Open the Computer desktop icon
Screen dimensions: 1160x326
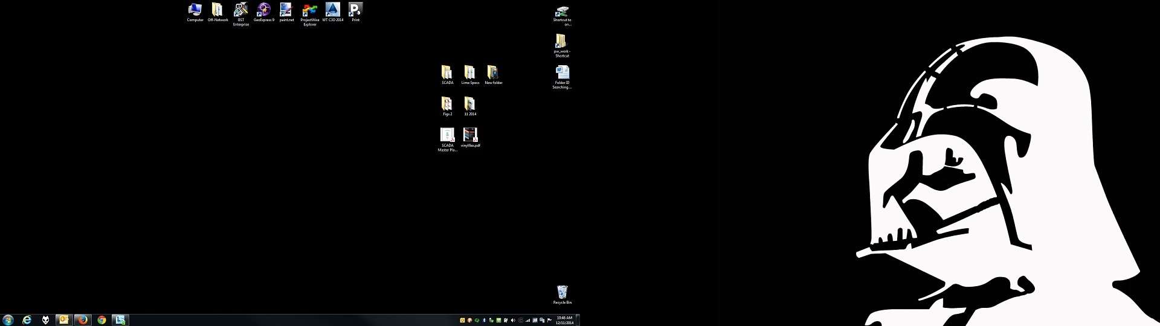pos(195,12)
